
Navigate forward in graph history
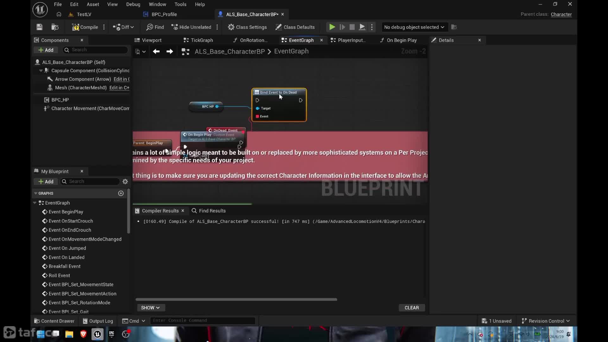170,51
